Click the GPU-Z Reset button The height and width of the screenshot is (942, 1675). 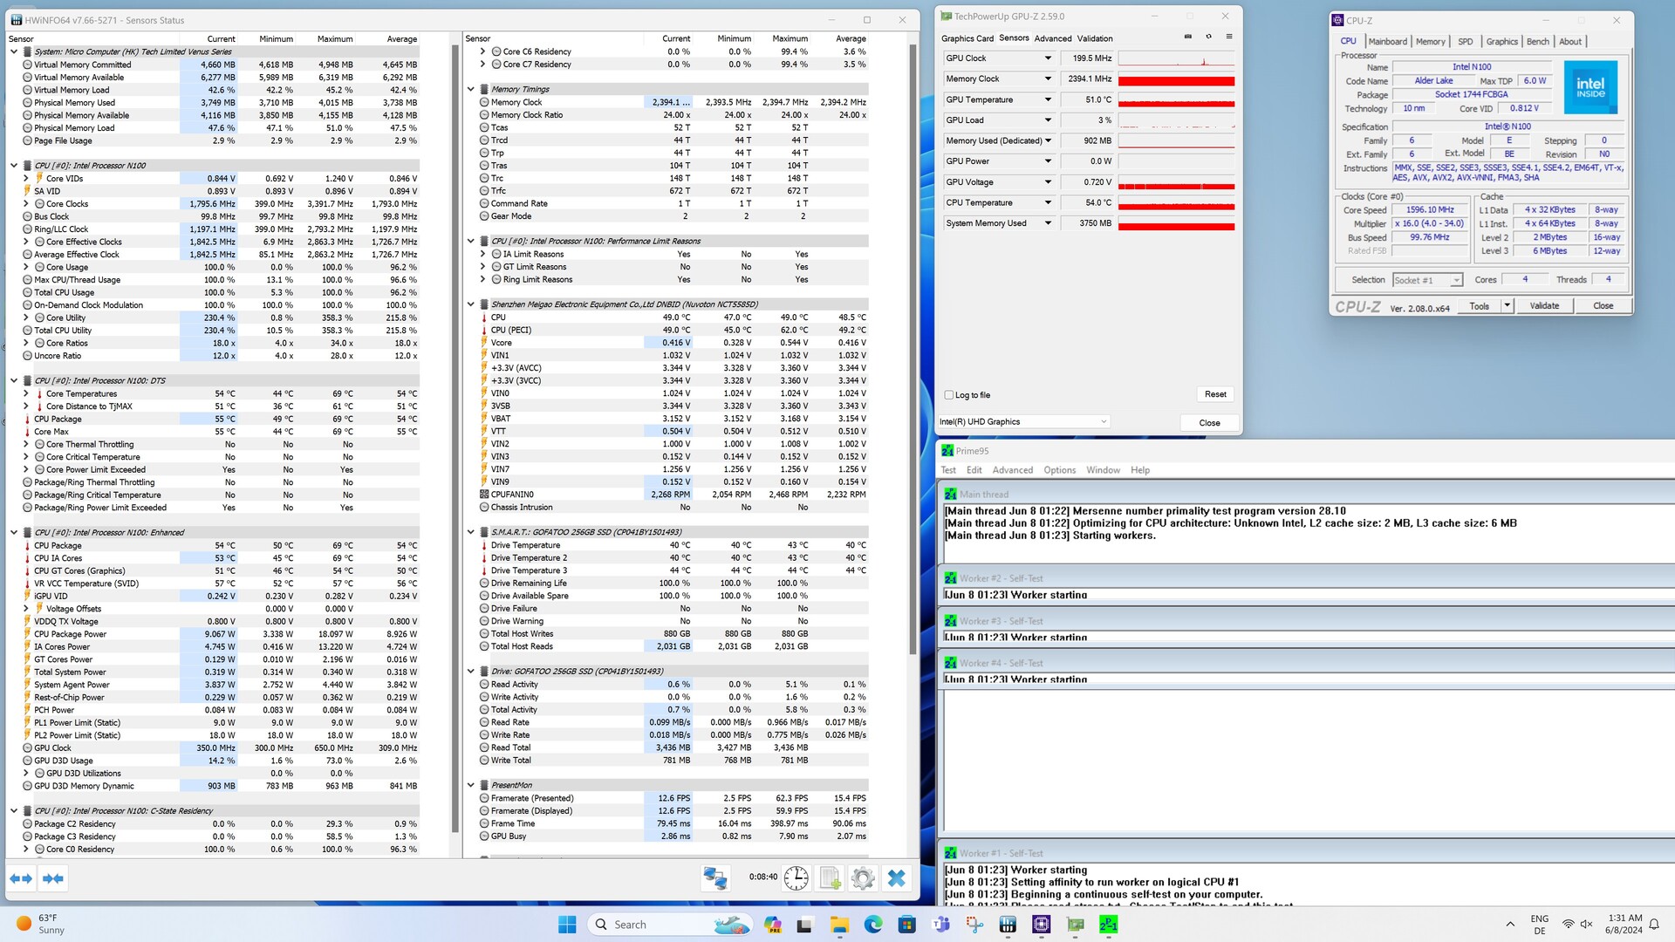tap(1215, 394)
